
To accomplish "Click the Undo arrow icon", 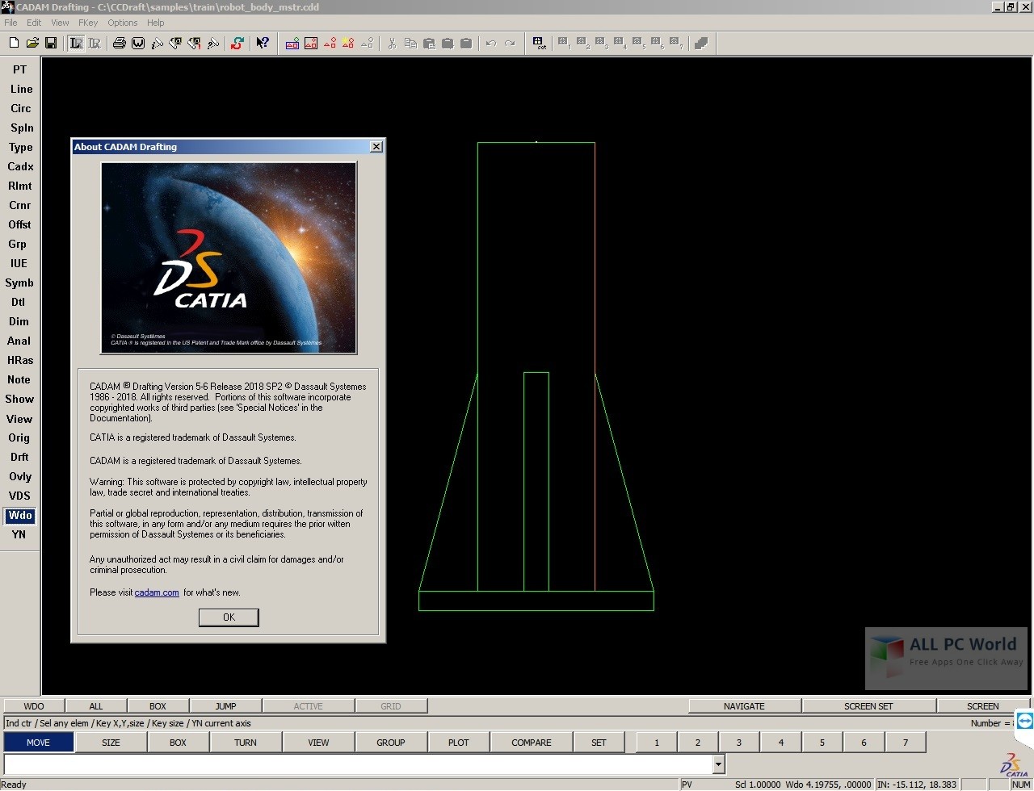I will tap(490, 44).
